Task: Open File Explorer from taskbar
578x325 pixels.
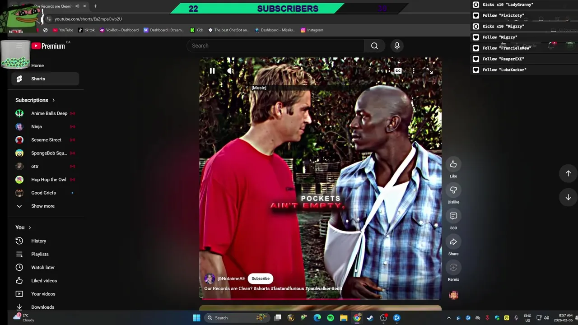Action: (x=344, y=318)
